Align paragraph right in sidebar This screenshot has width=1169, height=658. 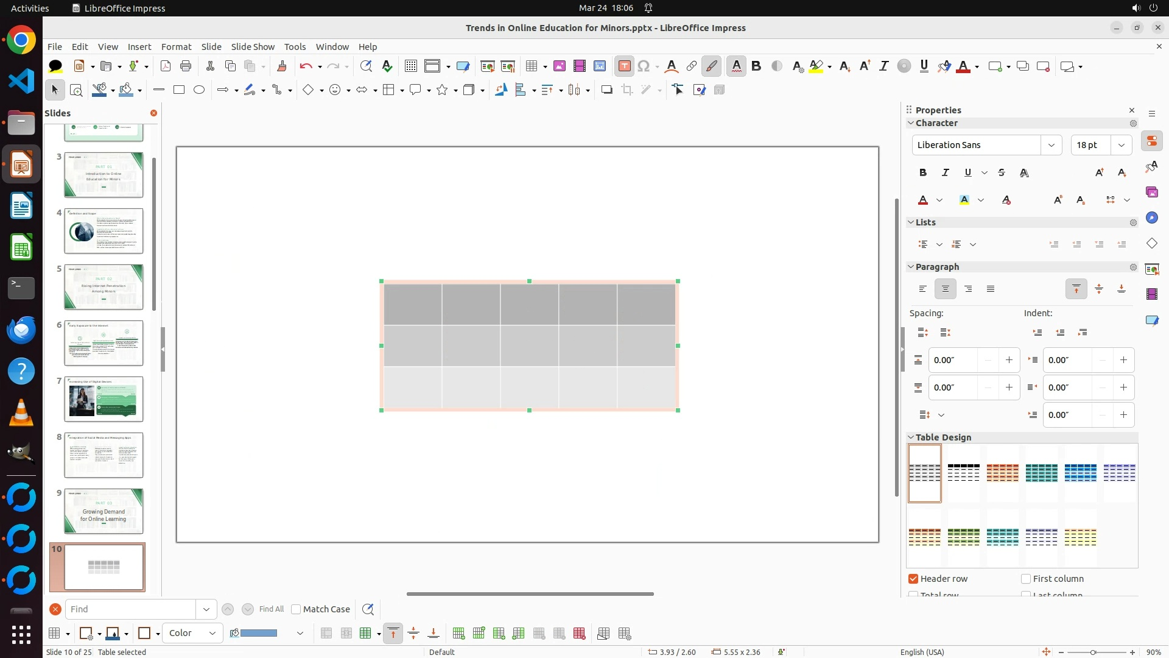(x=968, y=289)
